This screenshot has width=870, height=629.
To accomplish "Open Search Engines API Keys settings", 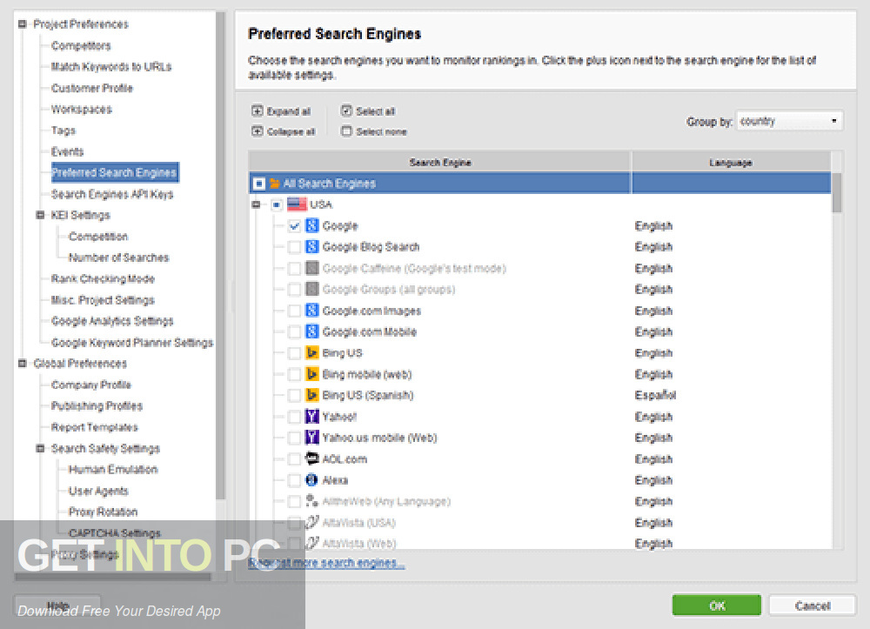I will pos(112,194).
